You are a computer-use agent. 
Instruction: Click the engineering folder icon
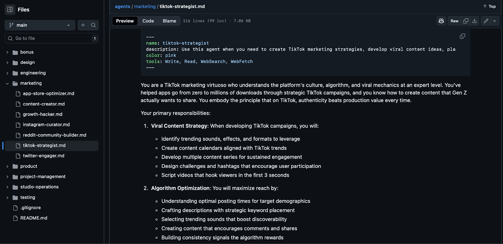[x=15, y=73]
